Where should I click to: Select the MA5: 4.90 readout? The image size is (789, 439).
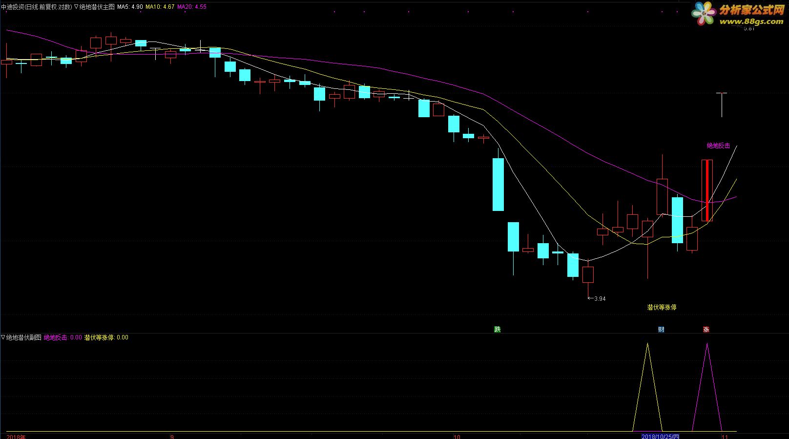pos(130,7)
